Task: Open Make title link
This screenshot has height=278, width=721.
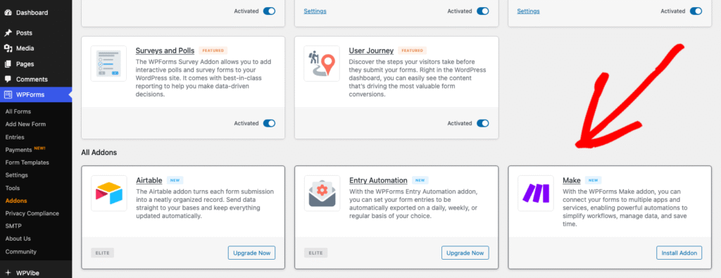Action: coord(572,180)
